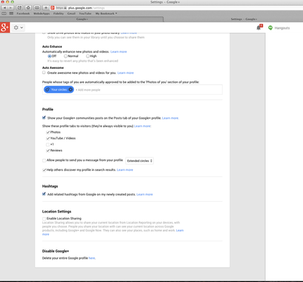This screenshot has width=303, height=282.
Task: Toggle Help others discover my profile checkbox
Action: click(44, 170)
